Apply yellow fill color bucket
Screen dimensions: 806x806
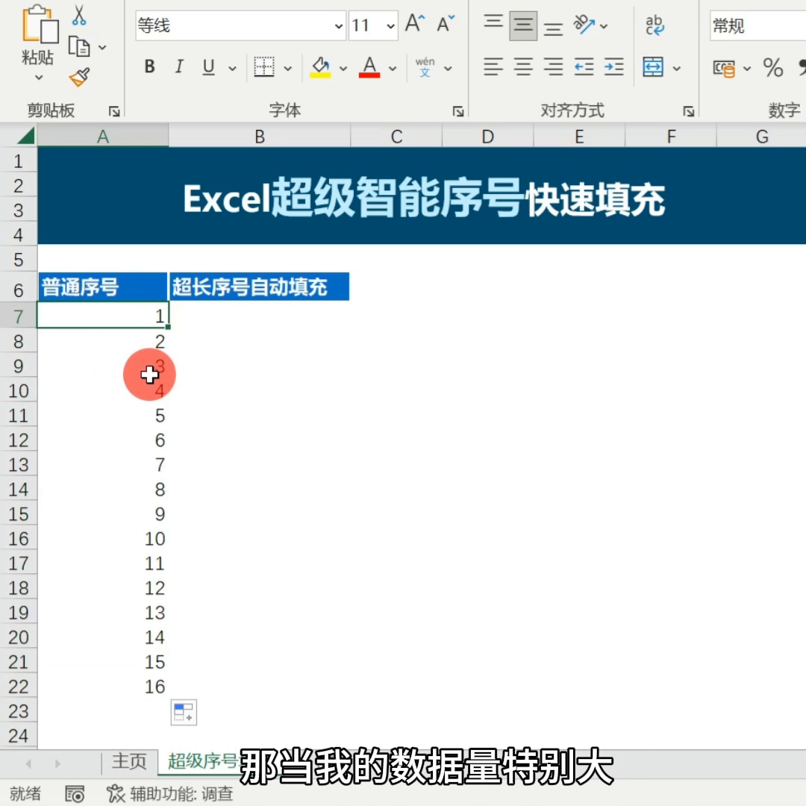pyautogui.click(x=320, y=67)
